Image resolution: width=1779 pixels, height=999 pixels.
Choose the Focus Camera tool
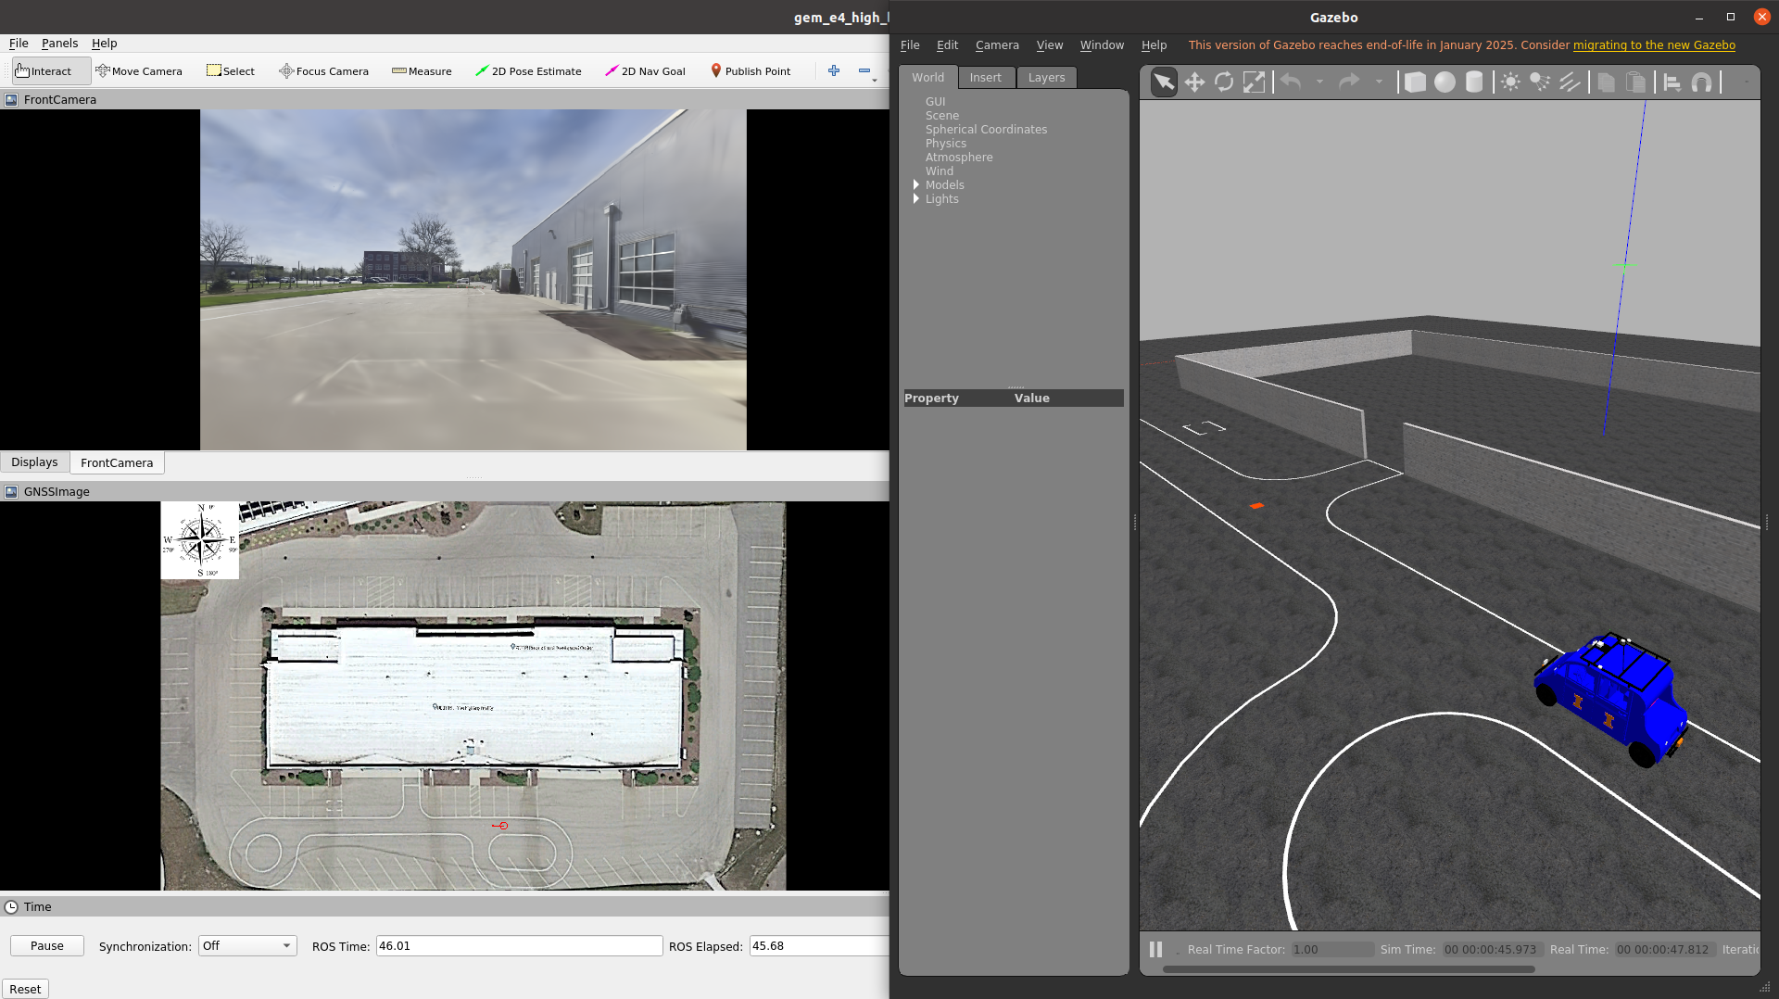coord(323,71)
